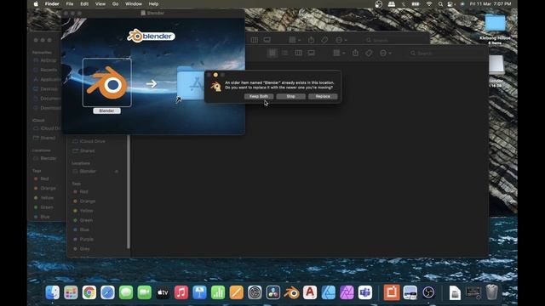This screenshot has width=545, height=306.
Task: Click the Edit Tags button in front Finder
Action: [x=369, y=53]
